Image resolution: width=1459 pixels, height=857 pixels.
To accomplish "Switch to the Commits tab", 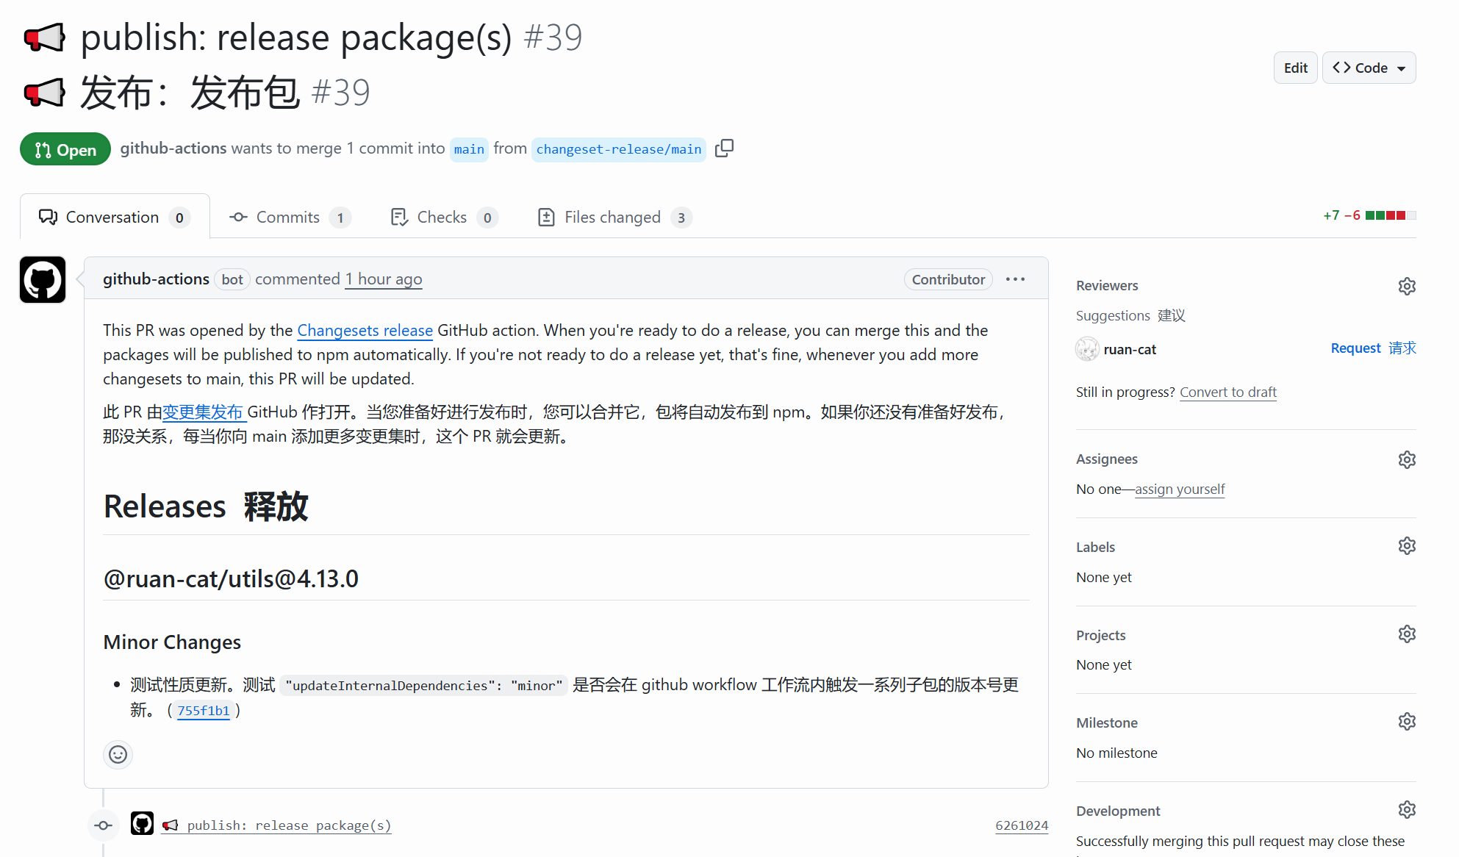I will pos(287,218).
